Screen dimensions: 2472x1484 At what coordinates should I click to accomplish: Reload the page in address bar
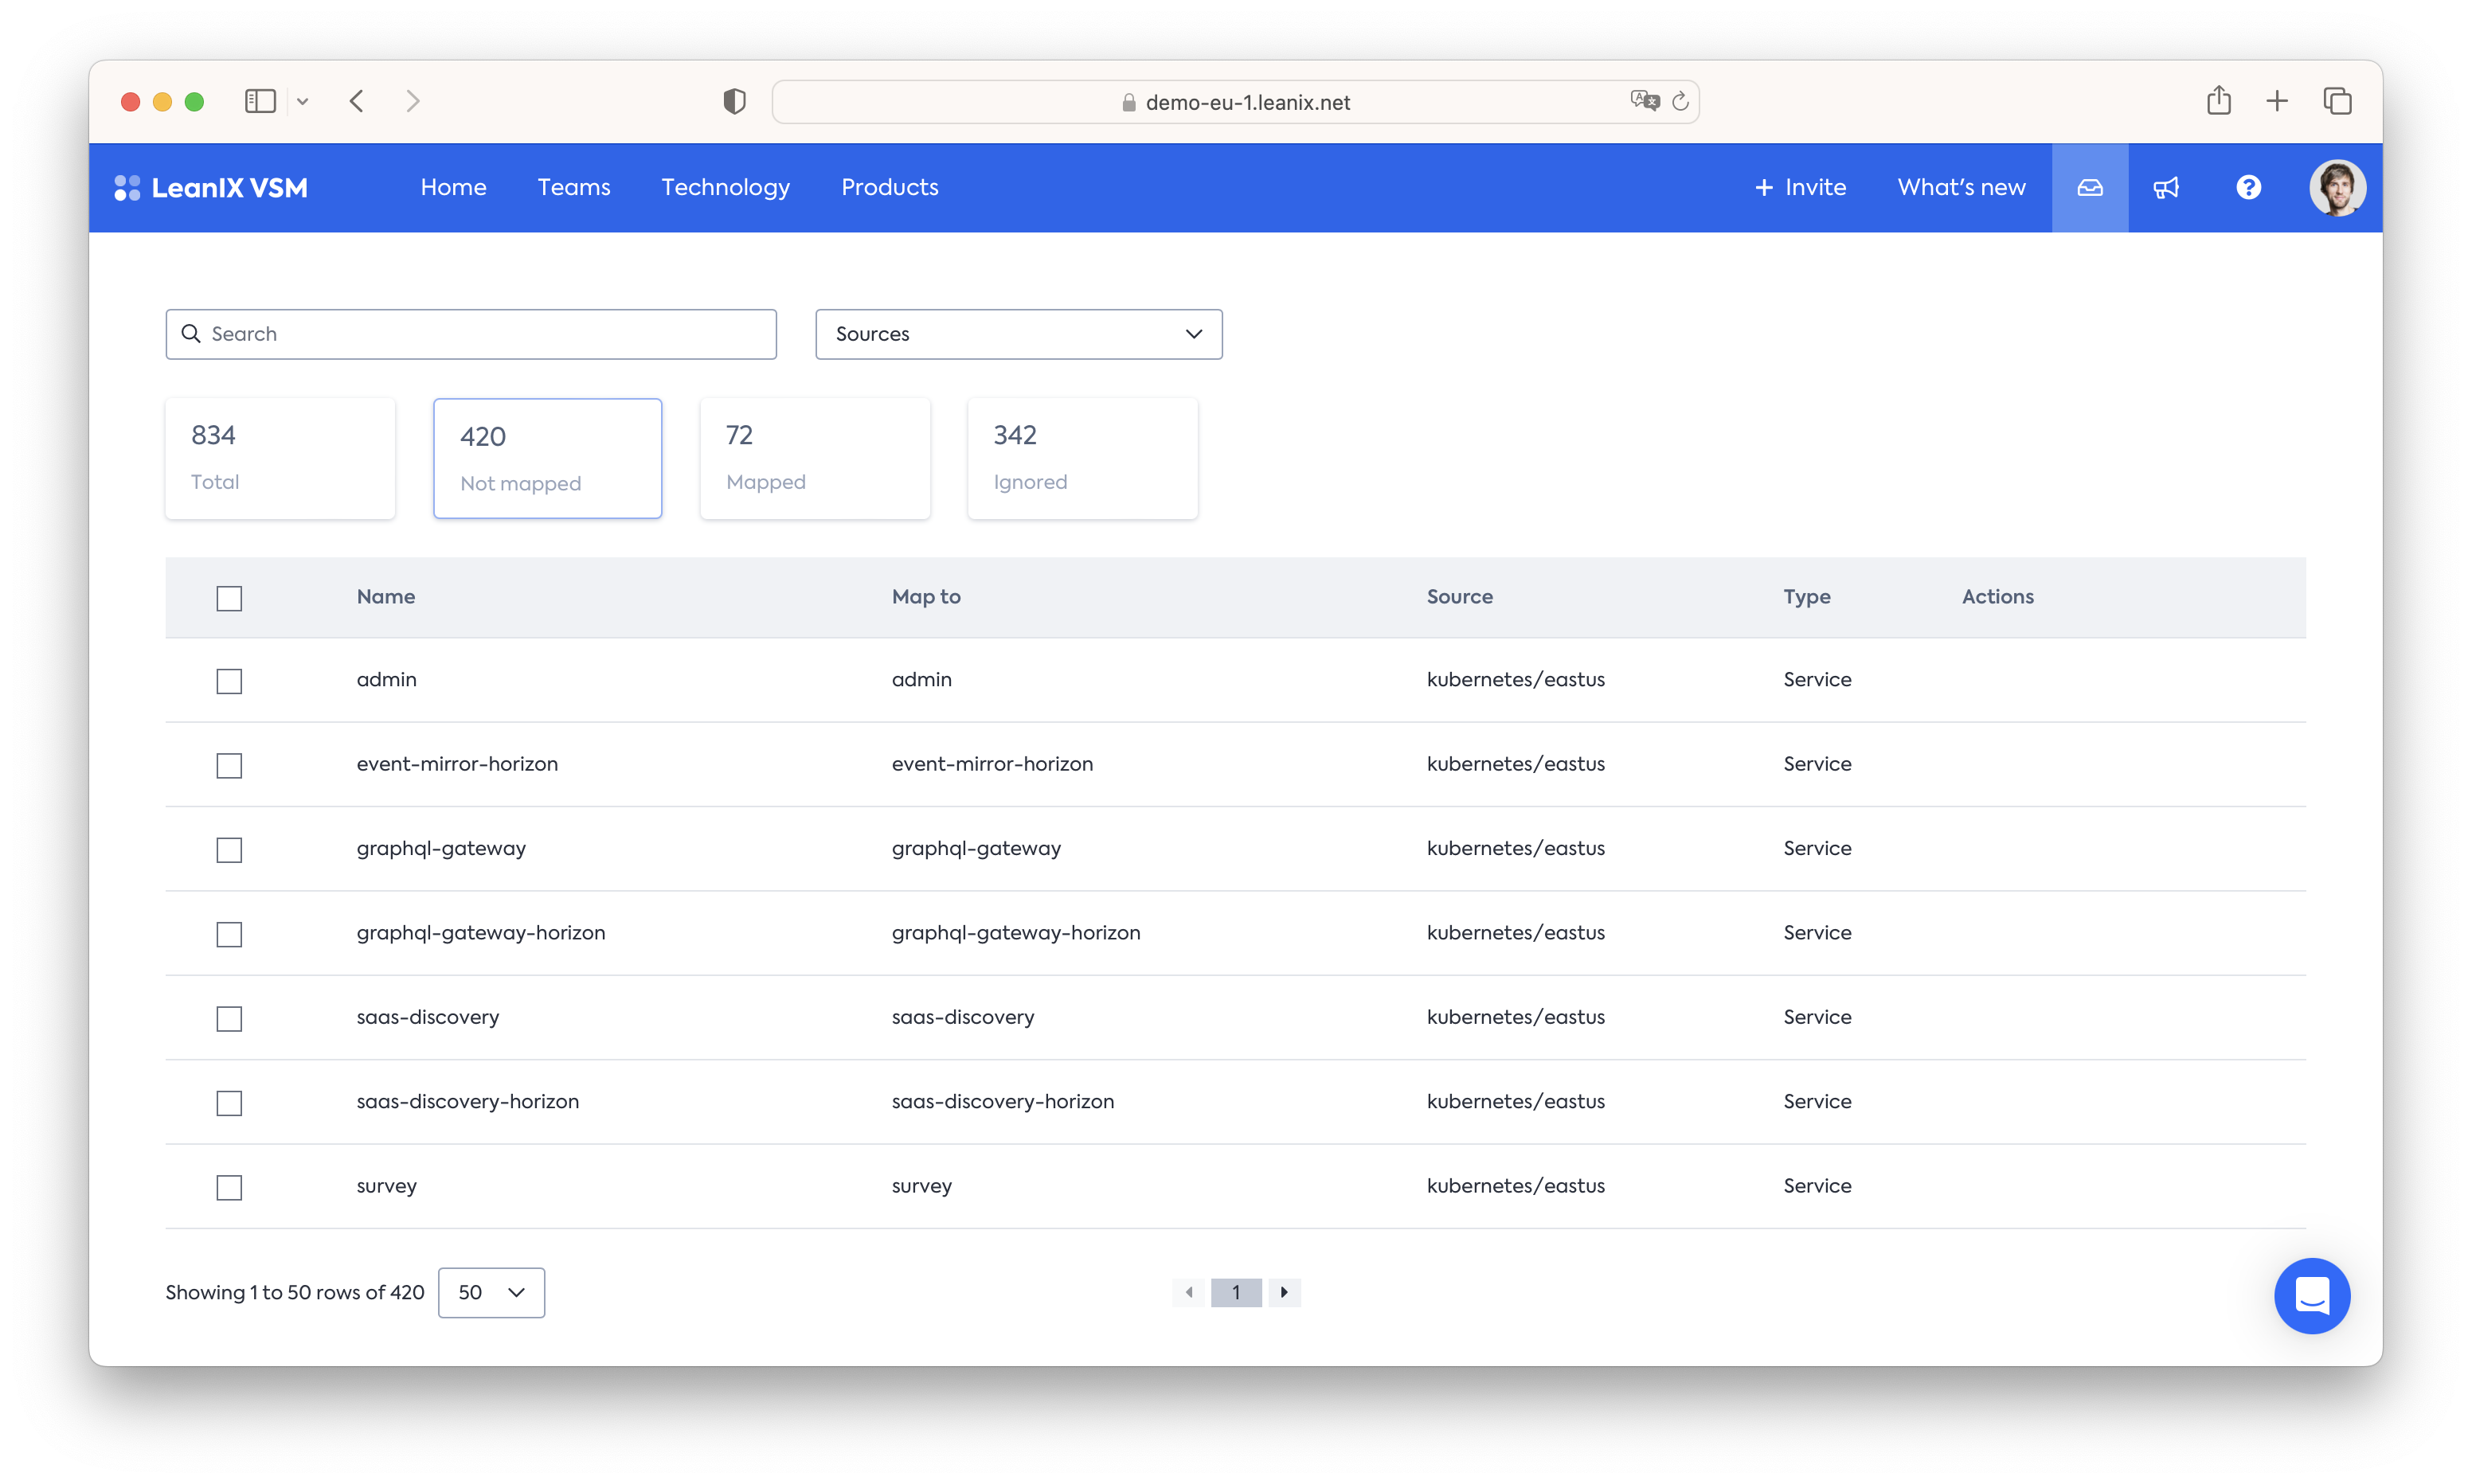[1680, 102]
